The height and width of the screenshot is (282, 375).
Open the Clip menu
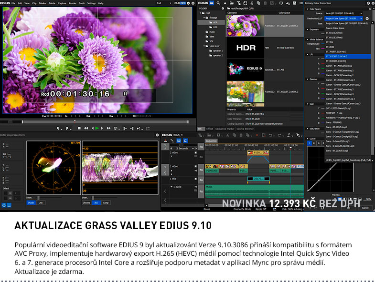point(34,3)
